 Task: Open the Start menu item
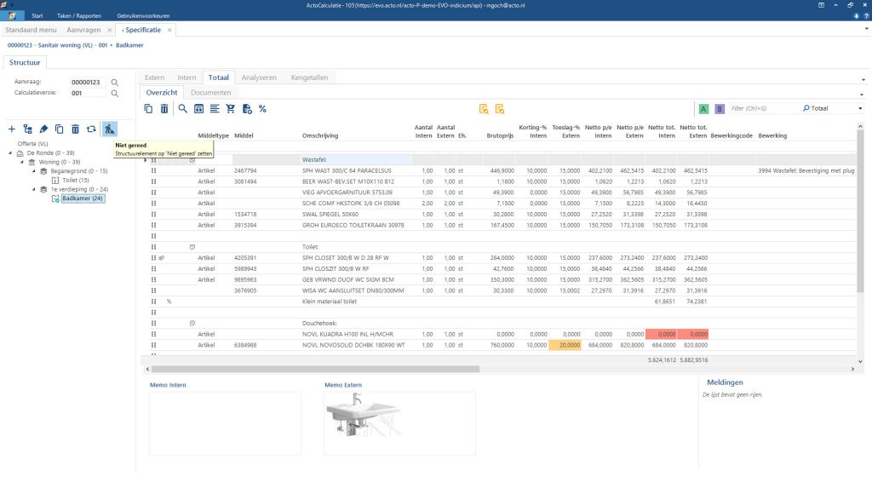37,16
